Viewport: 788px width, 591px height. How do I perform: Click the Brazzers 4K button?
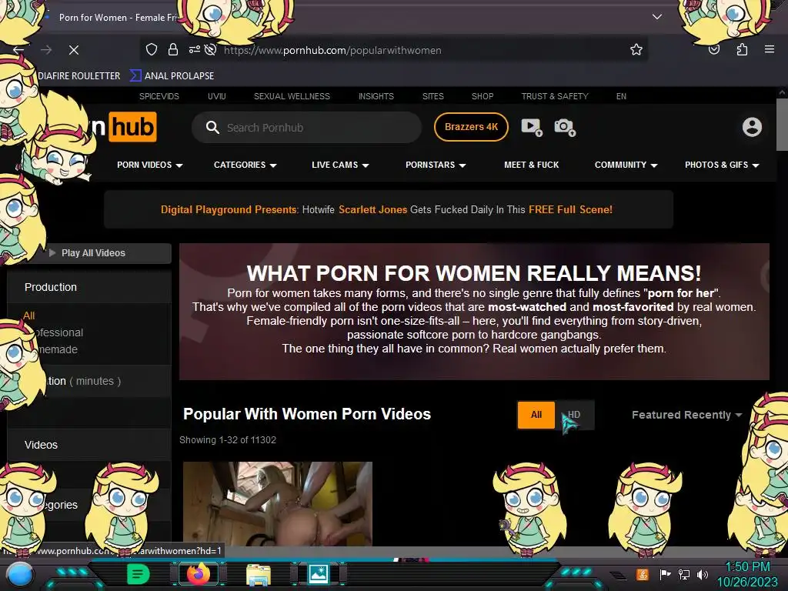[x=471, y=127]
